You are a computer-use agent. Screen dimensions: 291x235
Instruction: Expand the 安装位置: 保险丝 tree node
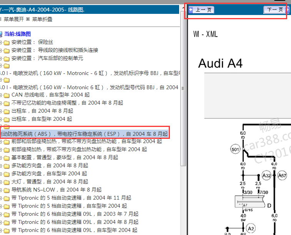(1, 43)
